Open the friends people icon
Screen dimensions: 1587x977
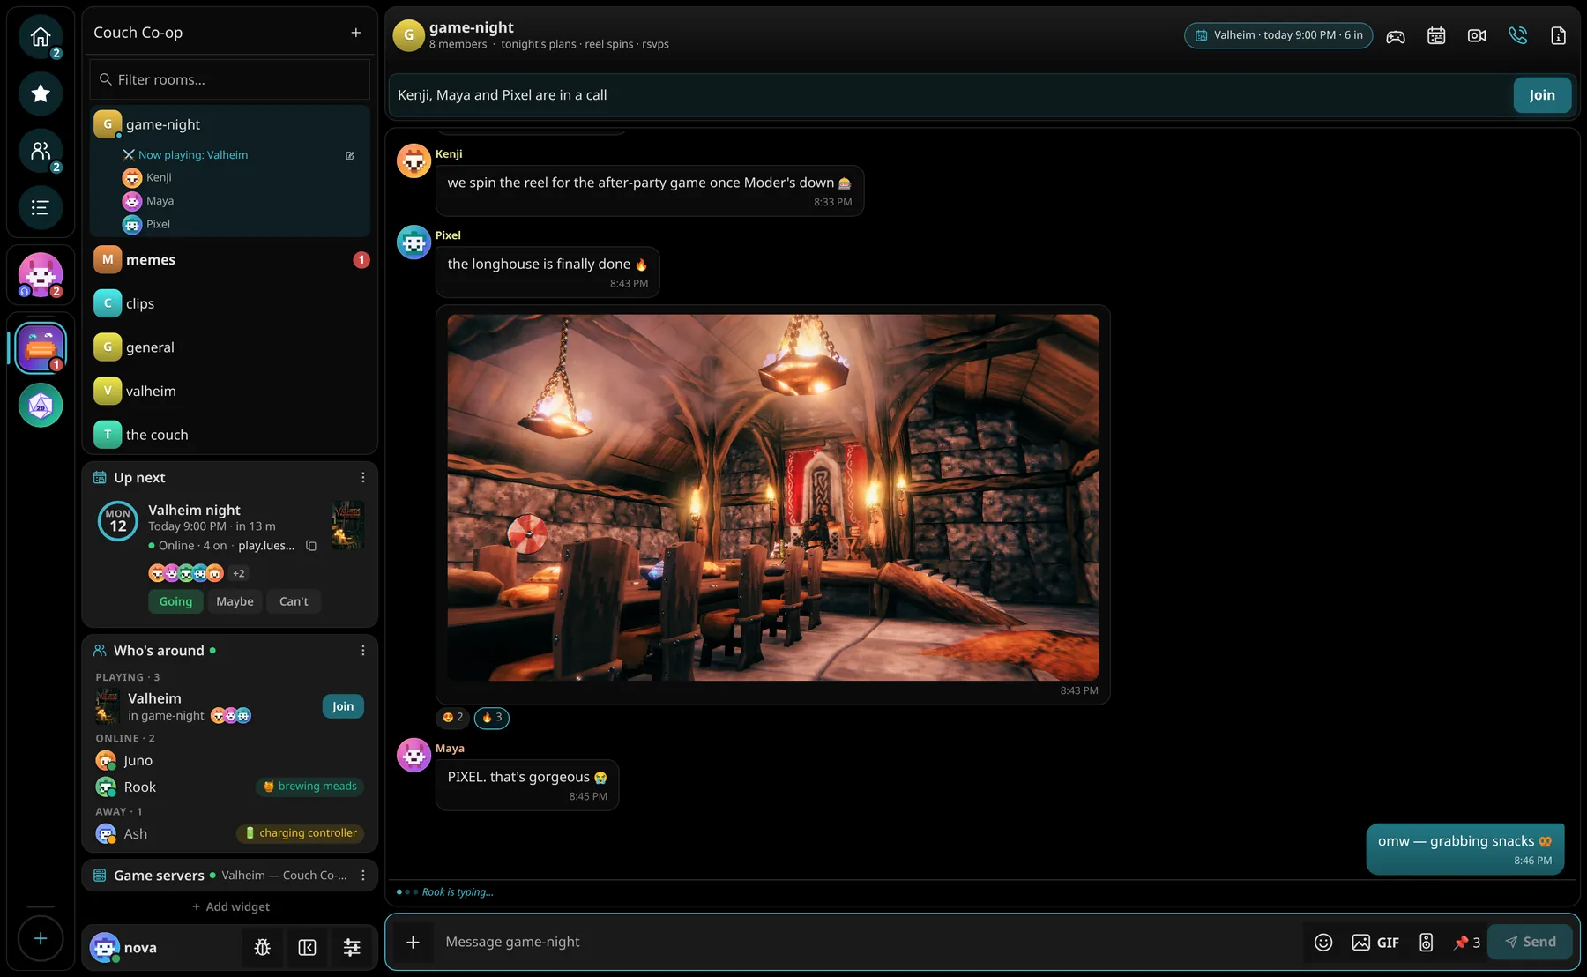click(x=41, y=151)
